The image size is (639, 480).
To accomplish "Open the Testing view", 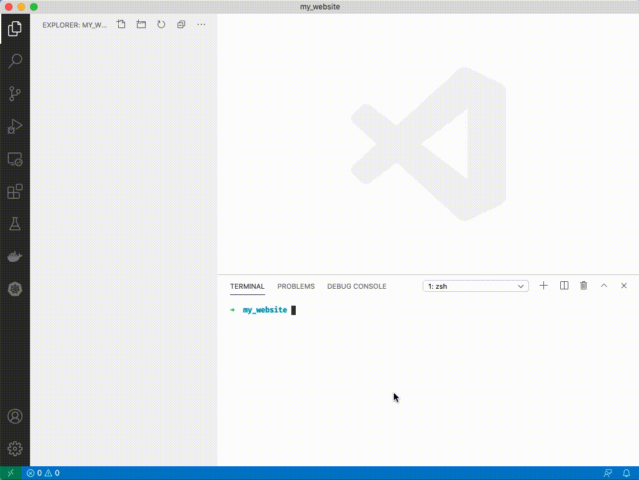I will (x=14, y=224).
